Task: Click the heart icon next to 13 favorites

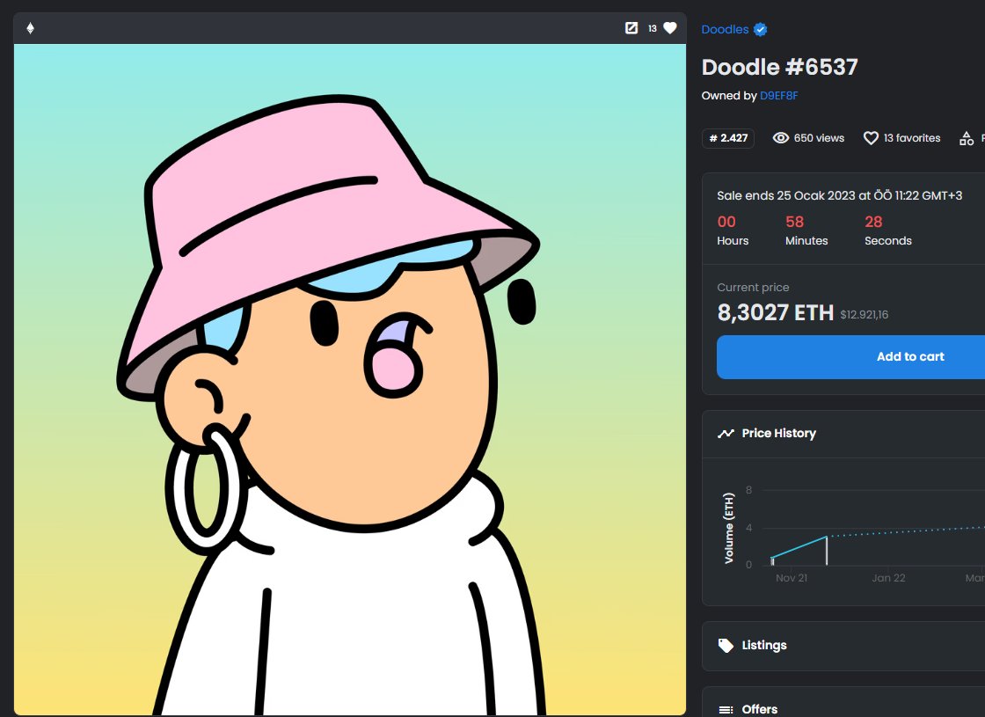Action: [x=871, y=138]
